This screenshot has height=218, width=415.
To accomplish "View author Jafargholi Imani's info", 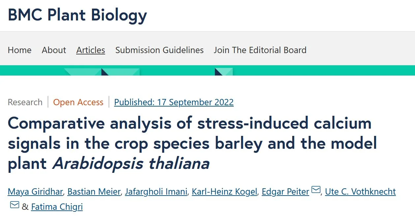I will pyautogui.click(x=156, y=192).
